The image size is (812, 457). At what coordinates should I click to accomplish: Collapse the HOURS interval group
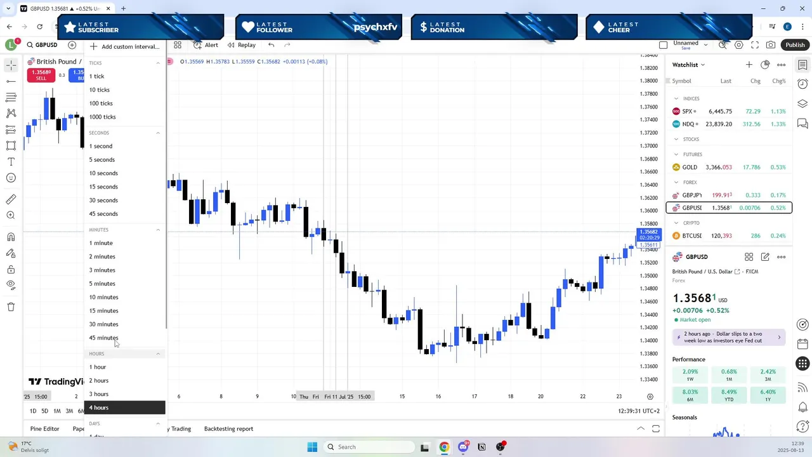pyautogui.click(x=158, y=354)
